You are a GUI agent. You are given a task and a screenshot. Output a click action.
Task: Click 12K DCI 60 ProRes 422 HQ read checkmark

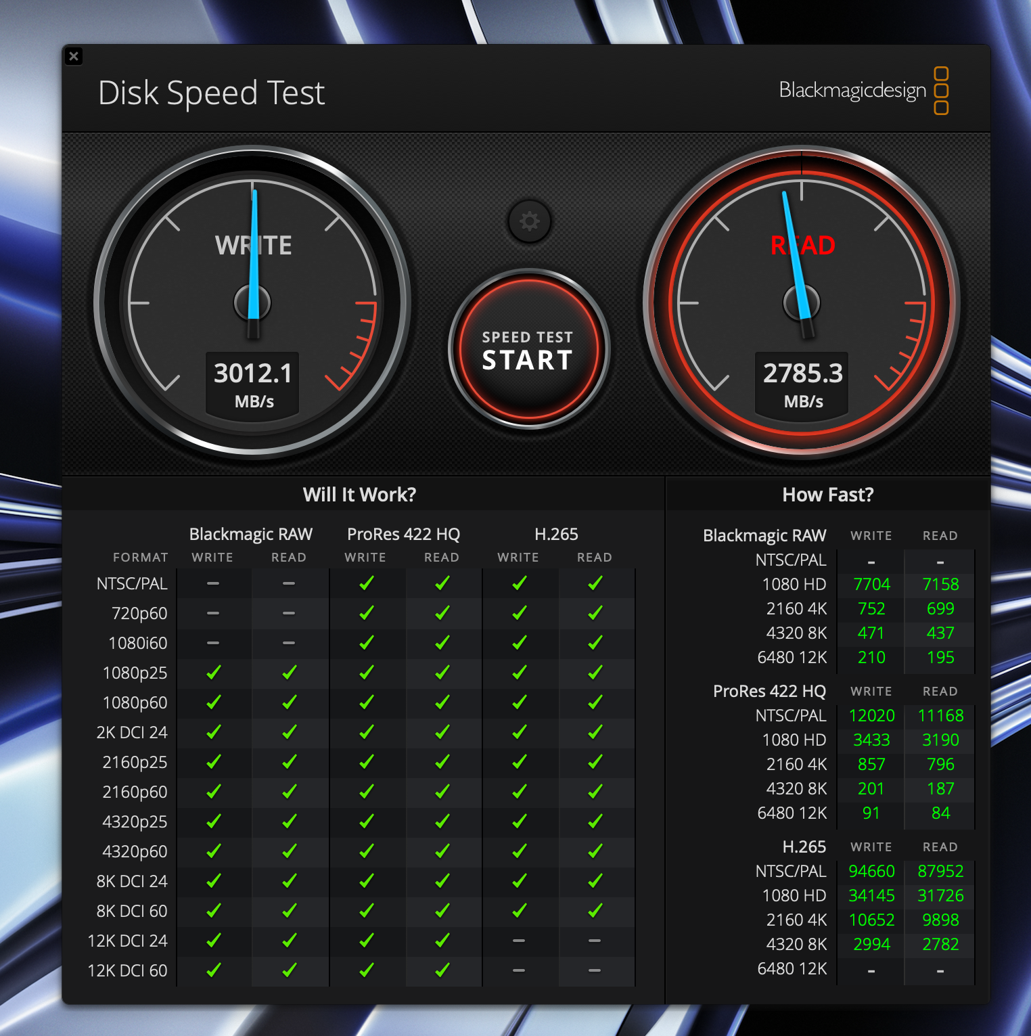(x=442, y=970)
